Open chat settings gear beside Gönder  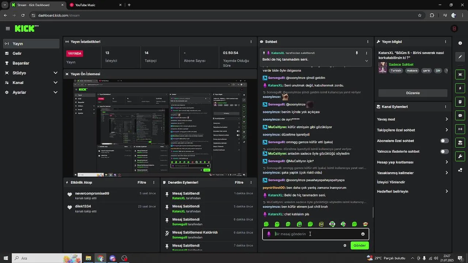point(345,245)
